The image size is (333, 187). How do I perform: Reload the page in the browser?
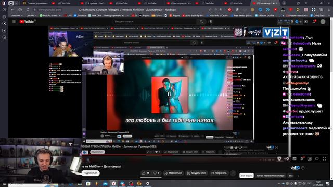coord(28,10)
